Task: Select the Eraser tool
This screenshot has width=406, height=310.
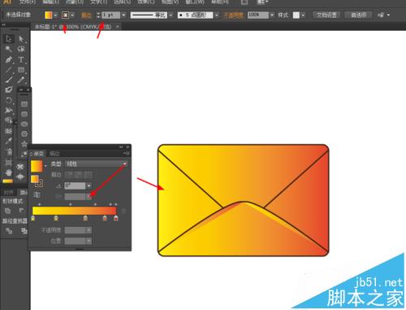Action: pyautogui.click(x=9, y=90)
